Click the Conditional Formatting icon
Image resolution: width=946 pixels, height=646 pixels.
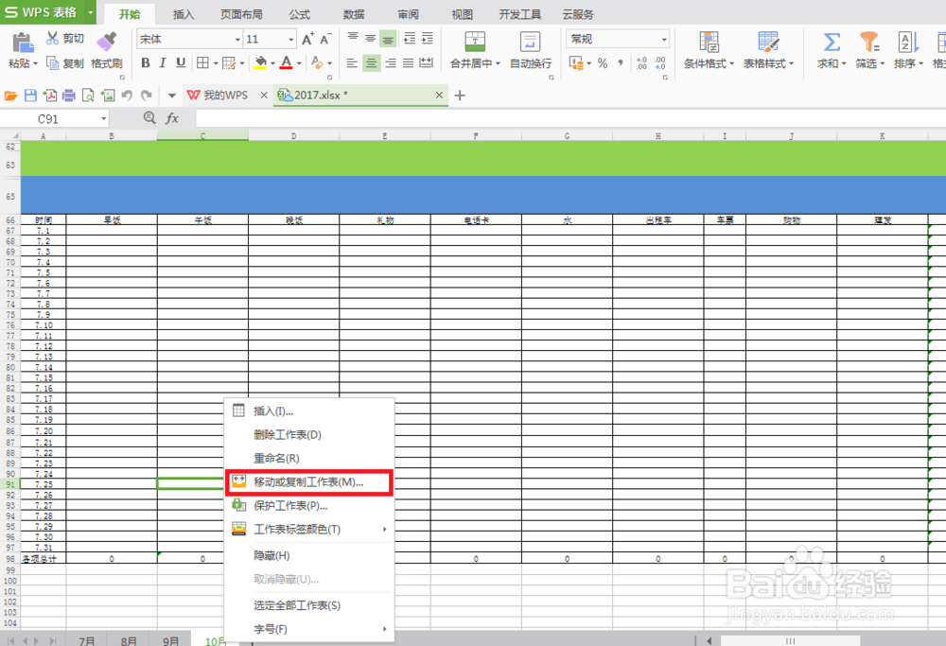point(709,42)
